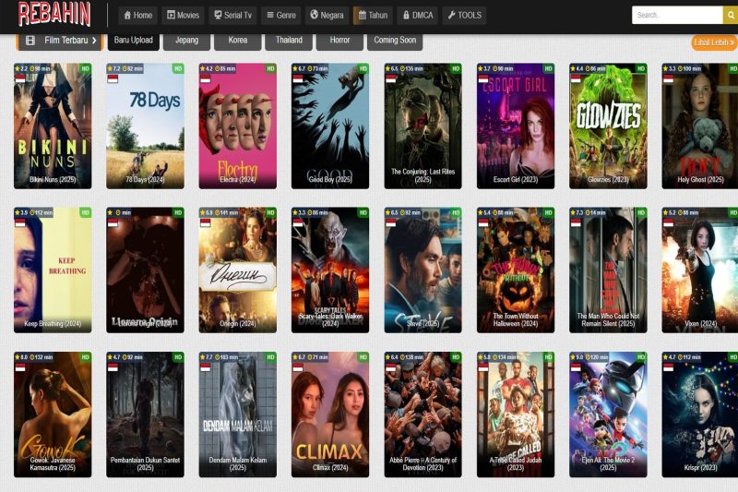Open the Climax (2024) movie poster
The height and width of the screenshot is (492, 738).
(330, 414)
